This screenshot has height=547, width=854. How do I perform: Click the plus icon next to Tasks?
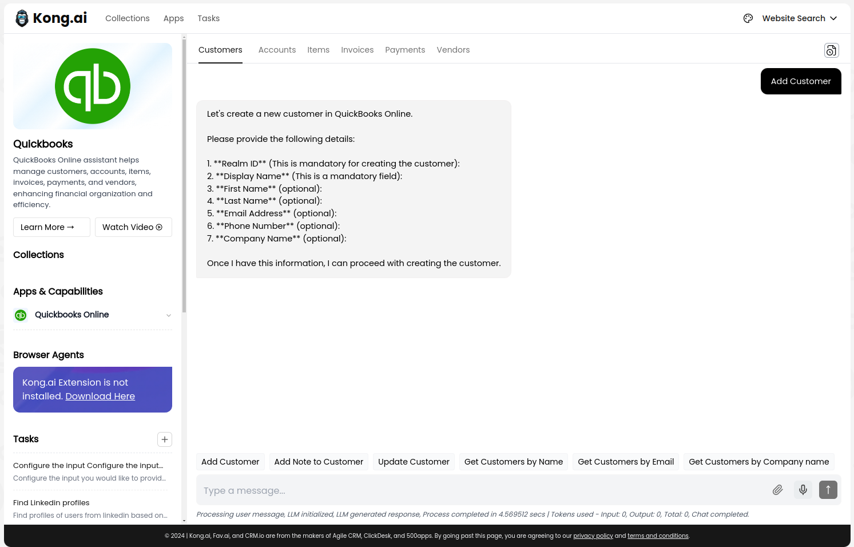pyautogui.click(x=165, y=439)
